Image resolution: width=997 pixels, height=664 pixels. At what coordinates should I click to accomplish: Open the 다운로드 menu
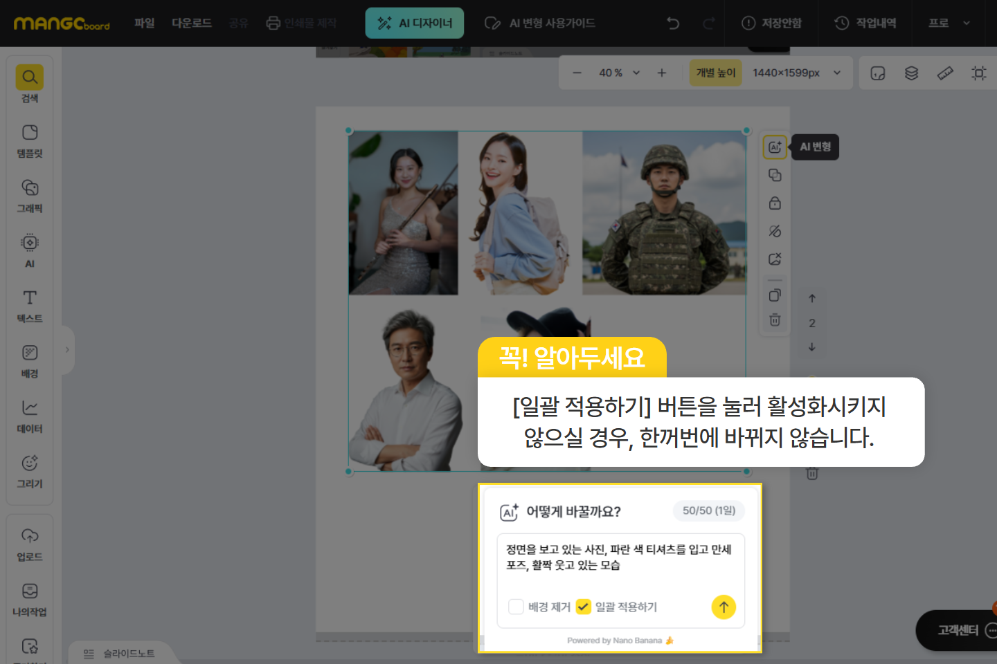(x=192, y=23)
